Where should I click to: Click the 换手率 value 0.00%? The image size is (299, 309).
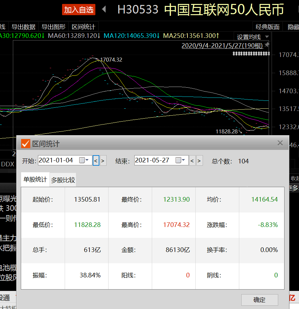click(269, 250)
